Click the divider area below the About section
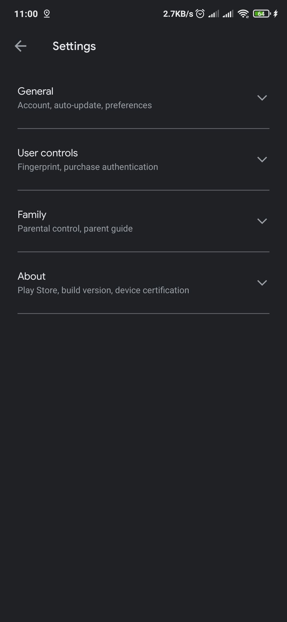 click(143, 314)
